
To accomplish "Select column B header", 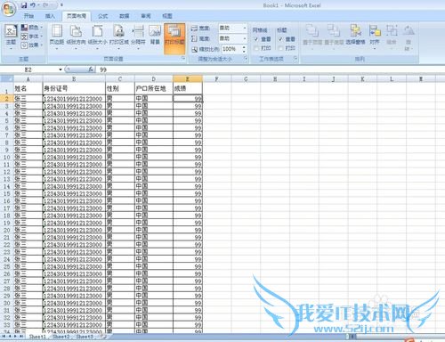I will (74, 79).
